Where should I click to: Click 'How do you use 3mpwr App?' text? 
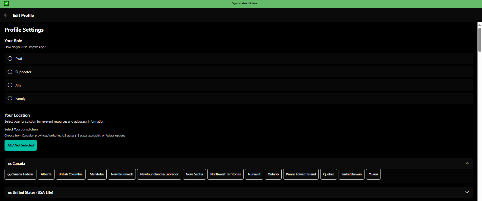pyautogui.click(x=25, y=47)
